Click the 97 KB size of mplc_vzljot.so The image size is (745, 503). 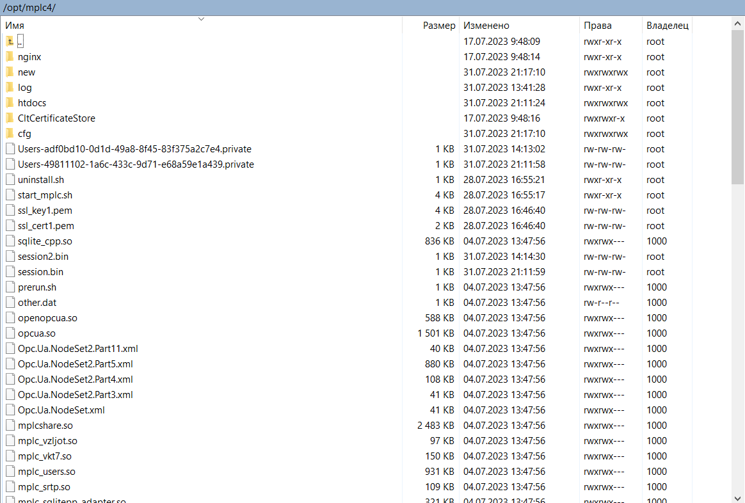point(442,441)
